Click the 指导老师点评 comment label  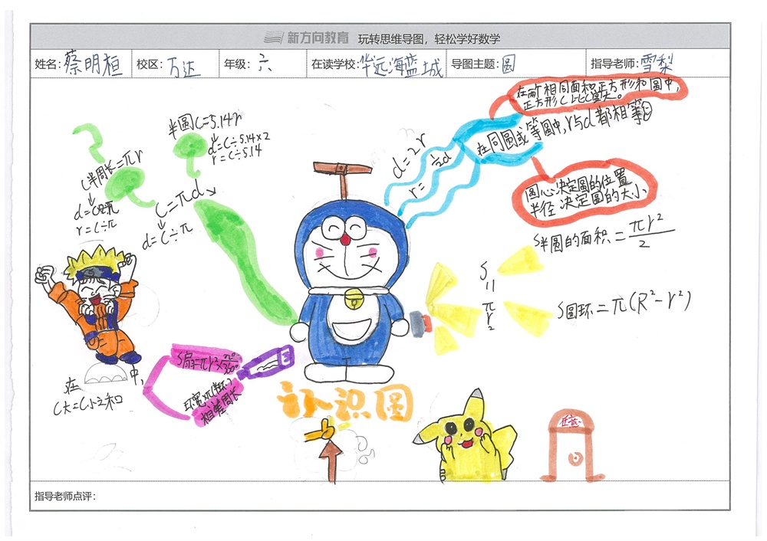pos(65,496)
